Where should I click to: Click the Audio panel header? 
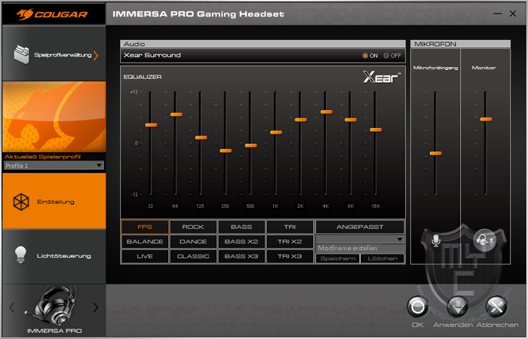[x=262, y=44]
